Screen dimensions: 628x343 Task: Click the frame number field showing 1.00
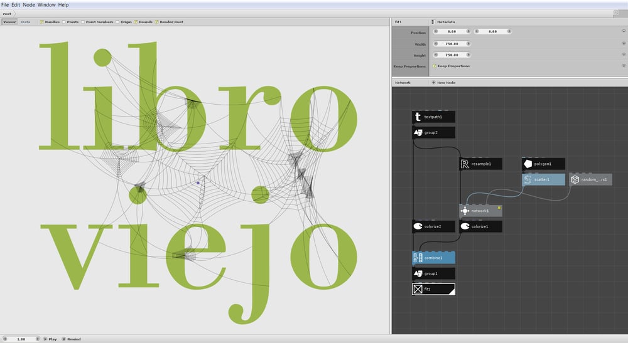point(21,339)
